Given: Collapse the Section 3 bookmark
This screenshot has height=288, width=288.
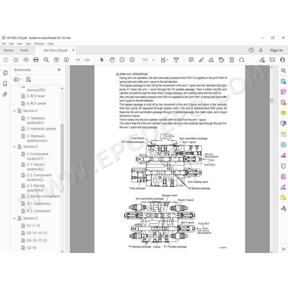Looking at the screenshot, I should click(14, 111).
